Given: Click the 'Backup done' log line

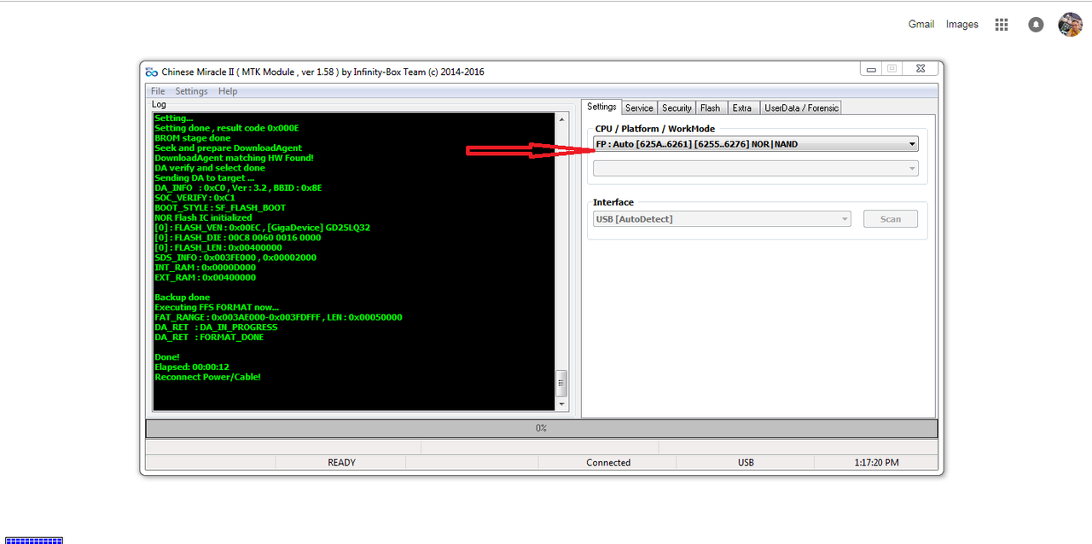Looking at the screenshot, I should coord(182,298).
